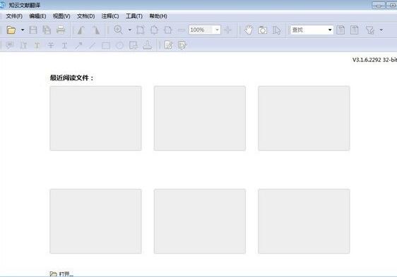Image resolution: width=397 pixels, height=277 pixels.
Task: Click the first recent file thumbnail
Action: (95, 118)
